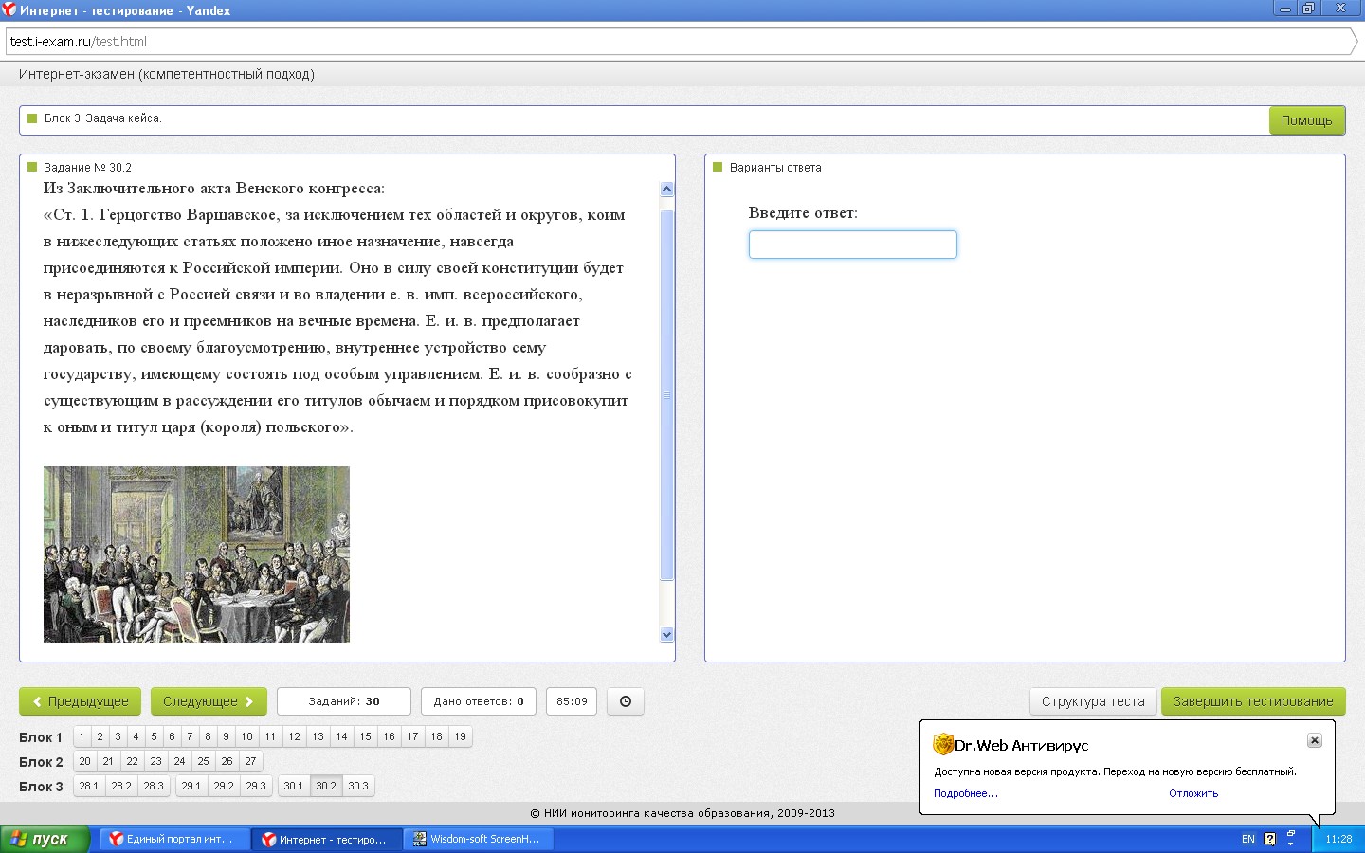Image resolution: width=1365 pixels, height=853 pixels.
Task: Open question 15 in Блок 1
Action: tap(365, 736)
